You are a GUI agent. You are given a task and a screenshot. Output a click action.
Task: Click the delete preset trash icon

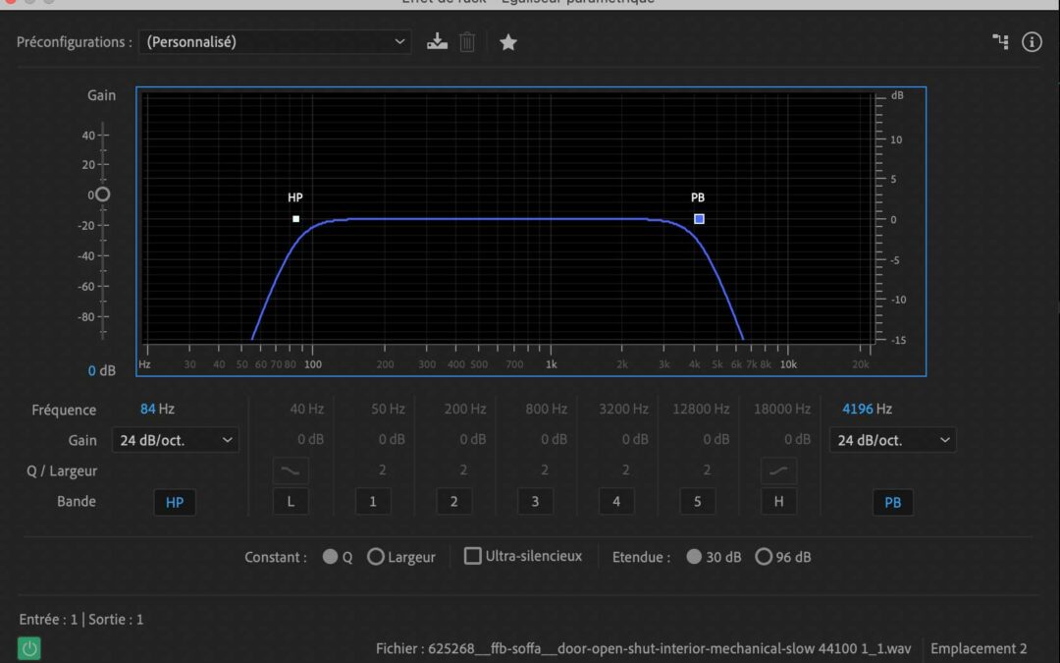click(x=467, y=42)
